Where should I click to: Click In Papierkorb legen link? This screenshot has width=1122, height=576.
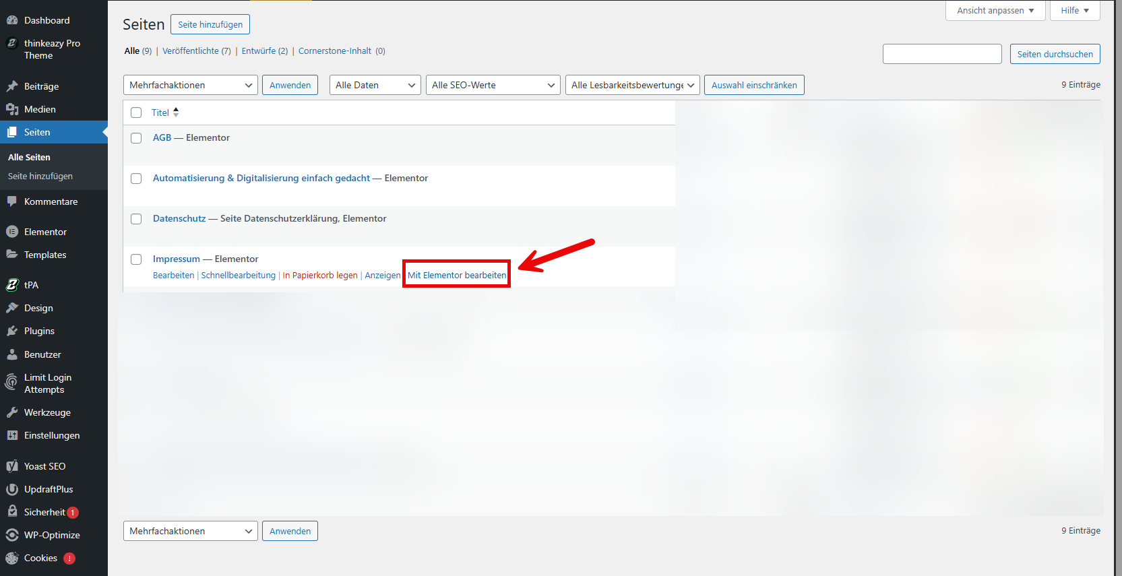(320, 275)
